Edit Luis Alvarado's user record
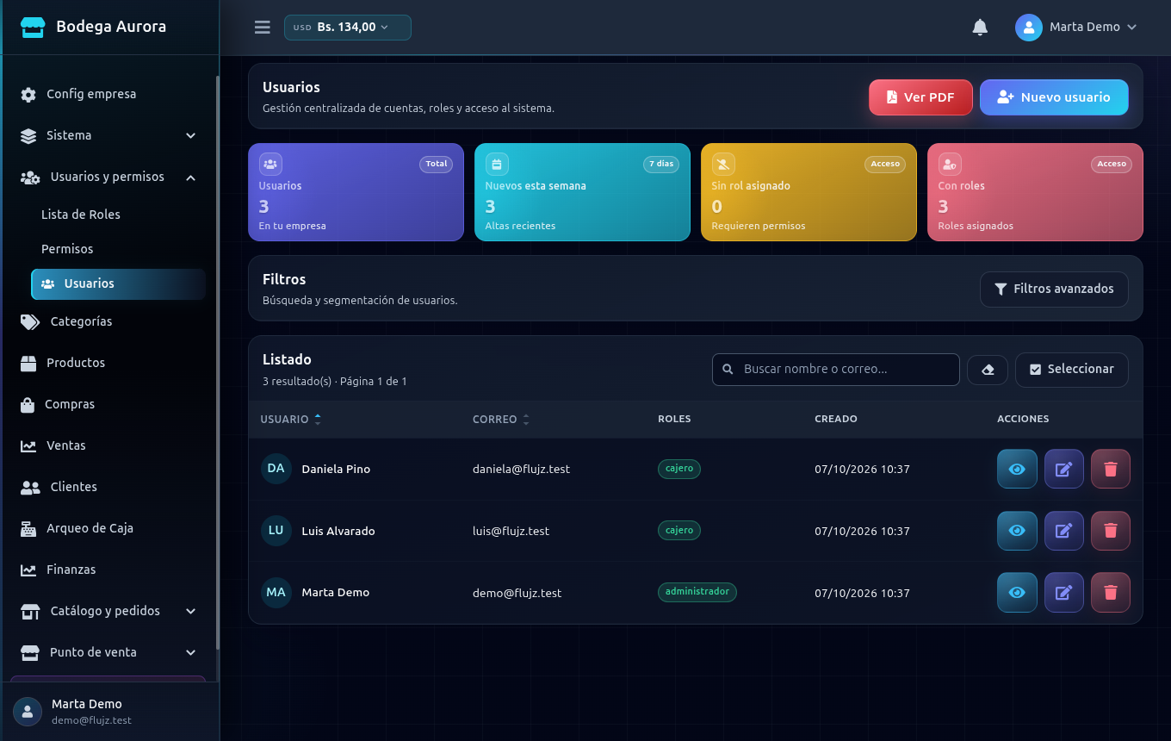Viewport: 1171px width, 741px height. pos(1063,531)
